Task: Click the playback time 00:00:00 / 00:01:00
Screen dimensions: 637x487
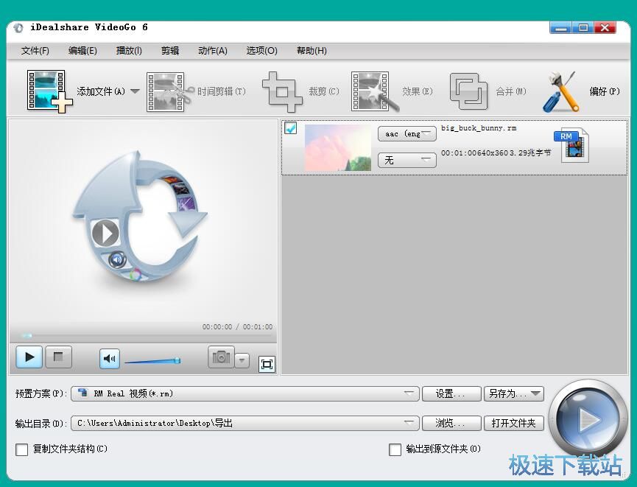Action: 238,327
